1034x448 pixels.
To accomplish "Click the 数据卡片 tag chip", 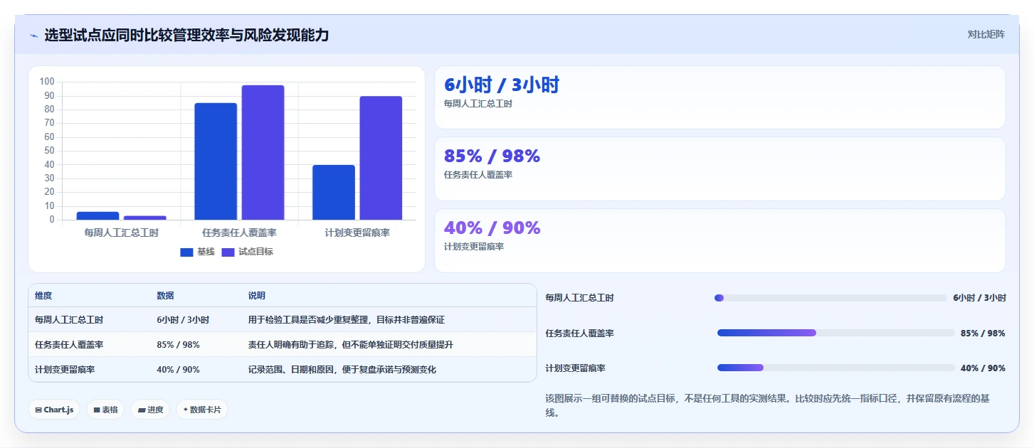I will point(202,410).
